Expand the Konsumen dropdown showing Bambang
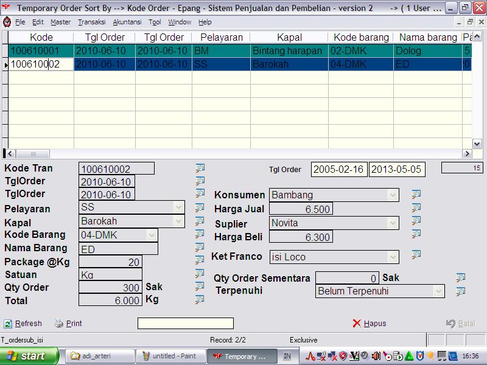This screenshot has height=365, width=487. click(393, 195)
